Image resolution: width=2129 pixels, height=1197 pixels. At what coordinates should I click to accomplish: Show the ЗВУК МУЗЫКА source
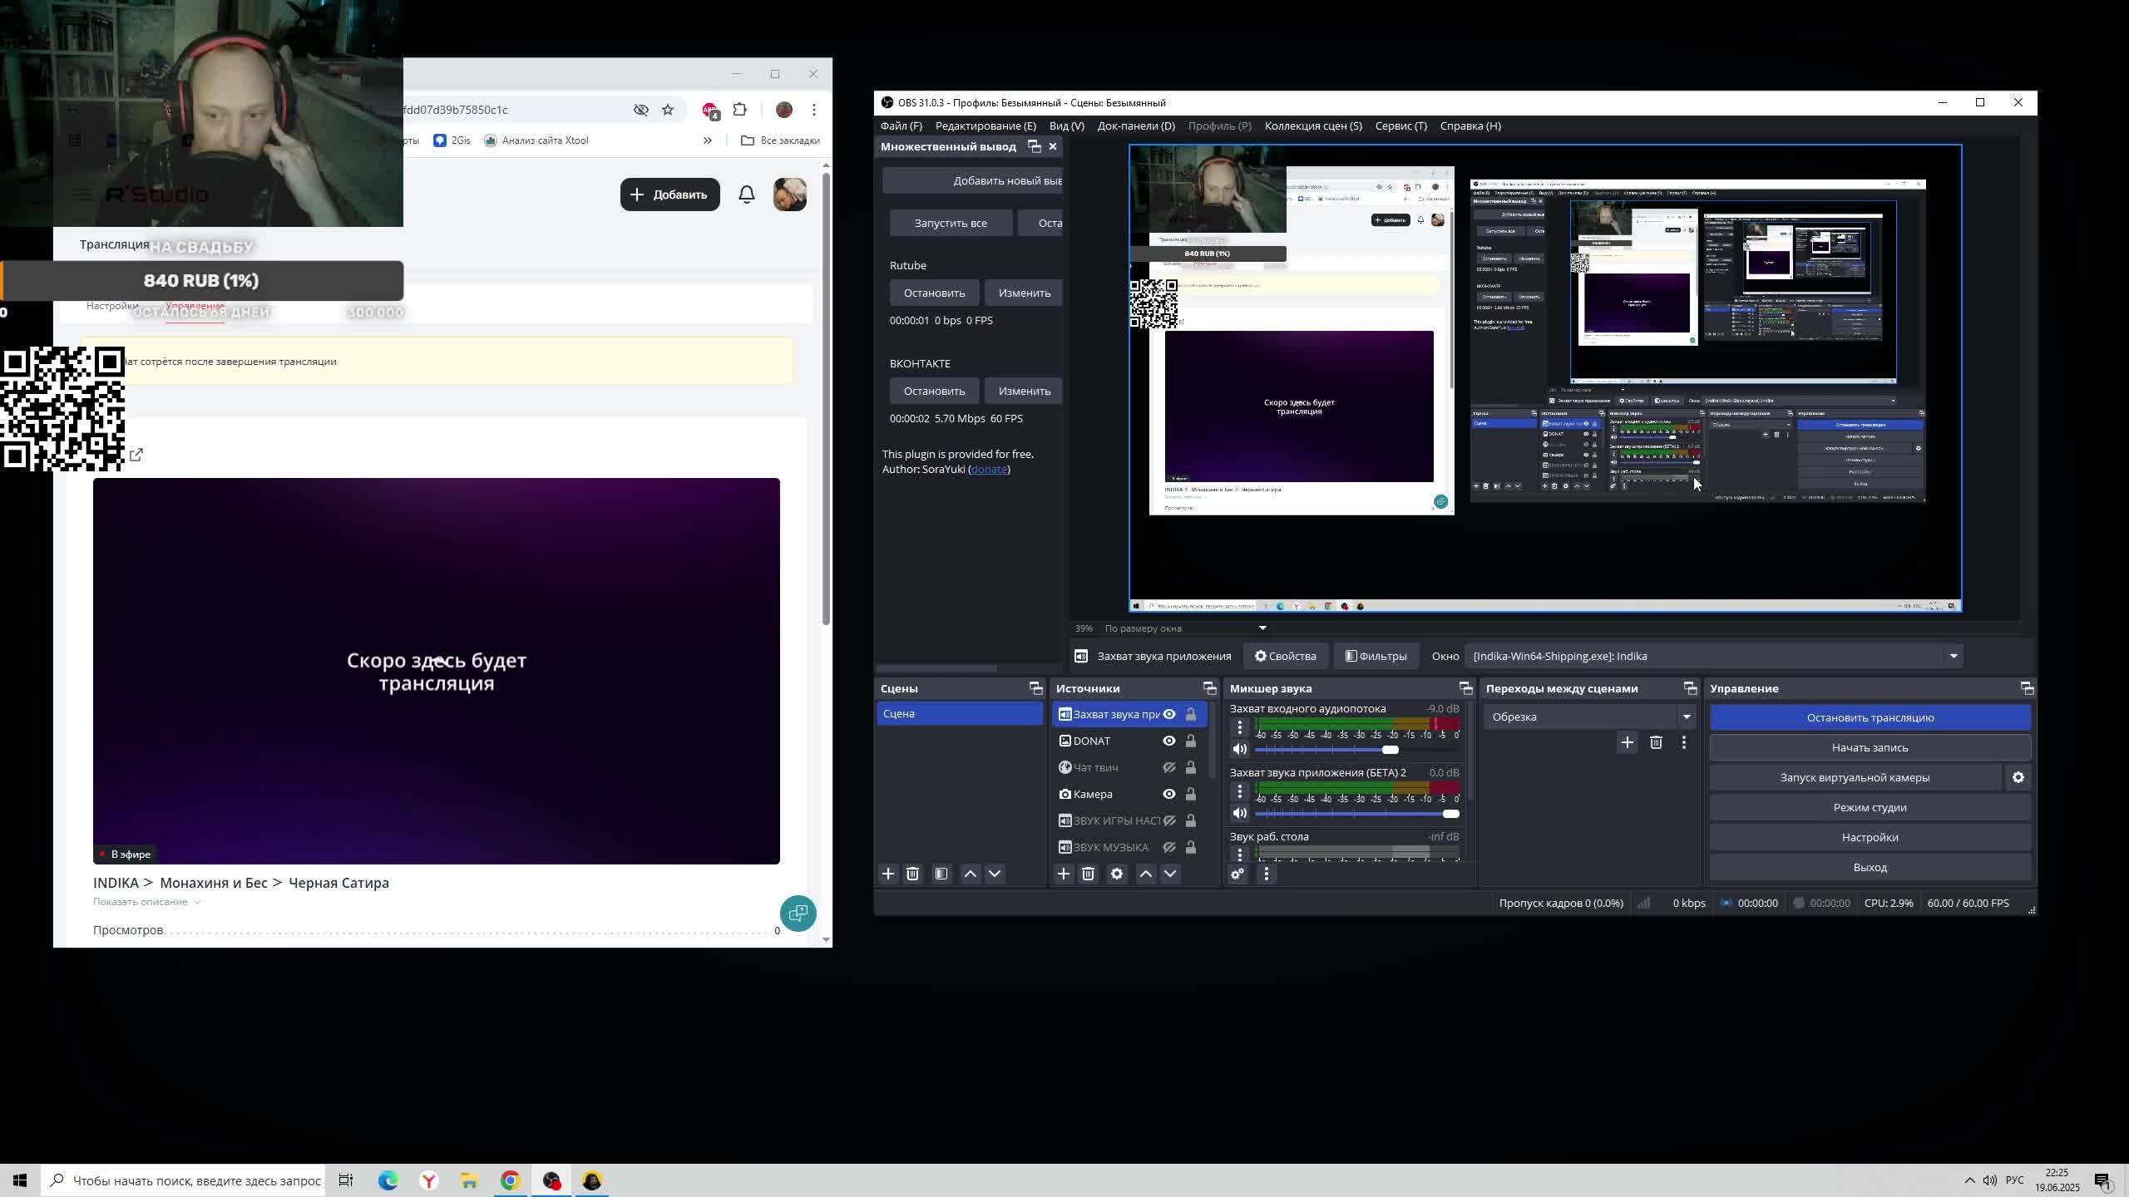click(x=1169, y=847)
